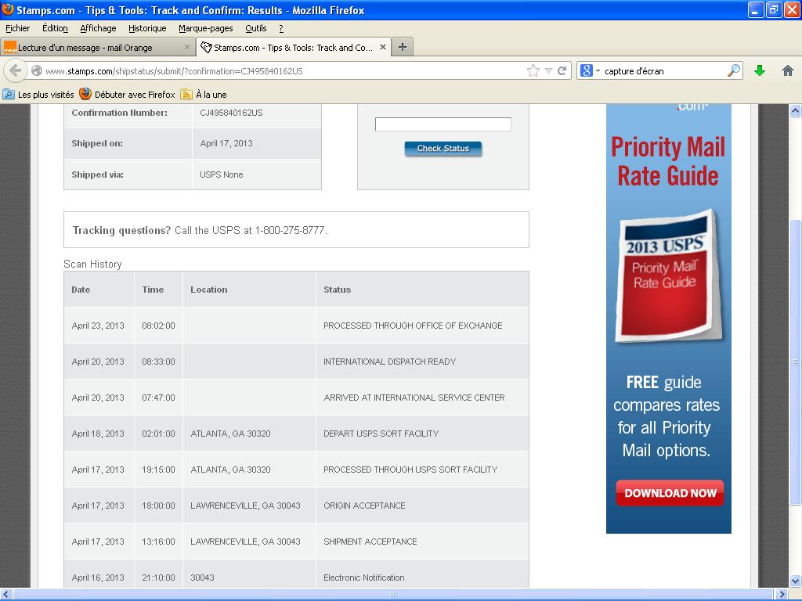
Task: Click the magnifier search icon in search box
Action: point(734,70)
